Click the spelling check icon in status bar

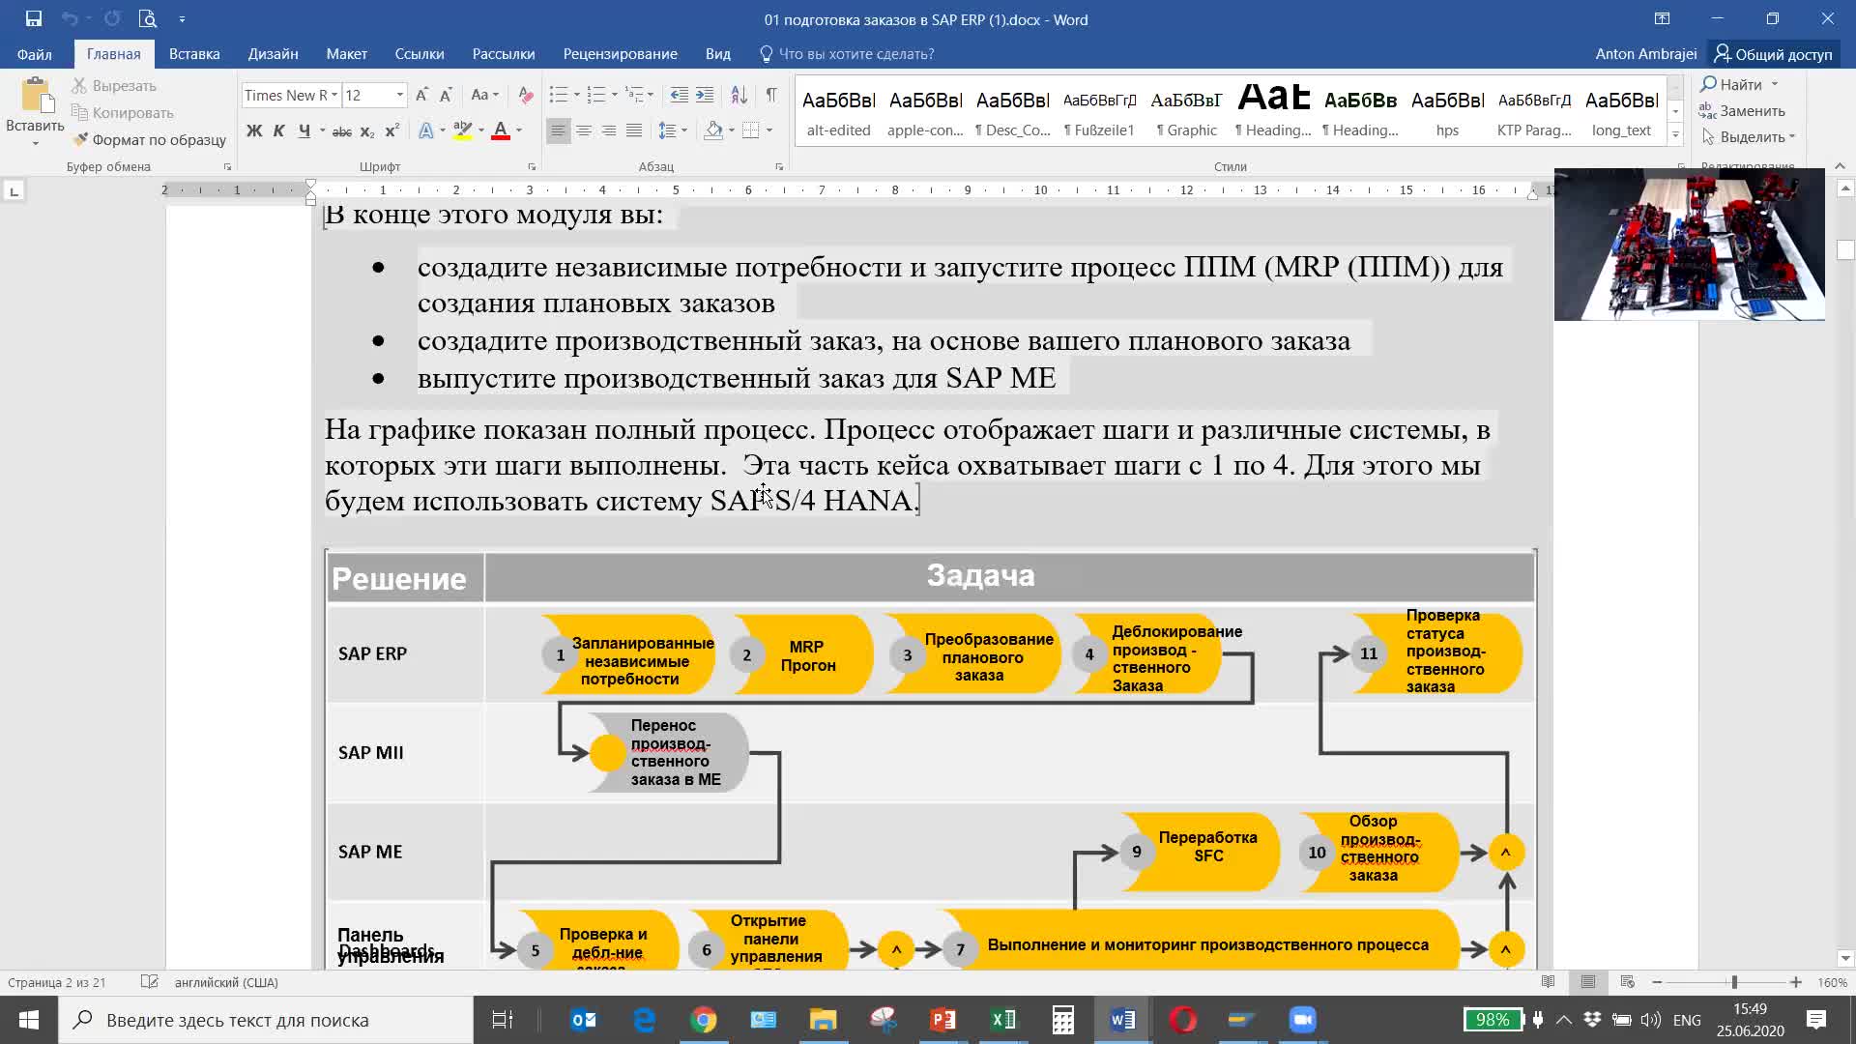(x=149, y=982)
